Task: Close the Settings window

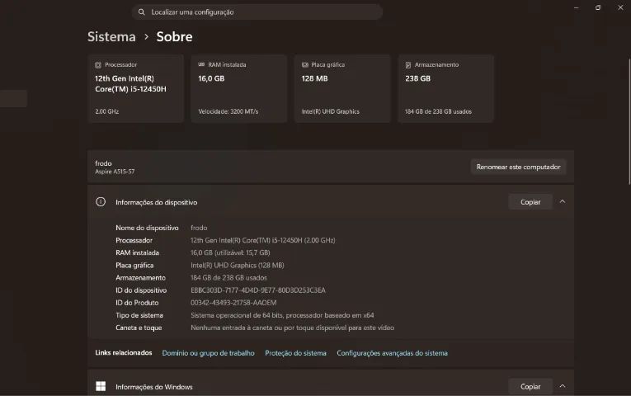Action: [x=620, y=7]
